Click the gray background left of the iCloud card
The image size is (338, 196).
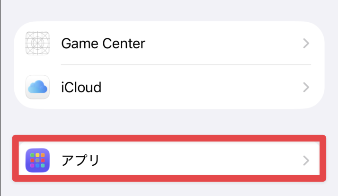7,87
